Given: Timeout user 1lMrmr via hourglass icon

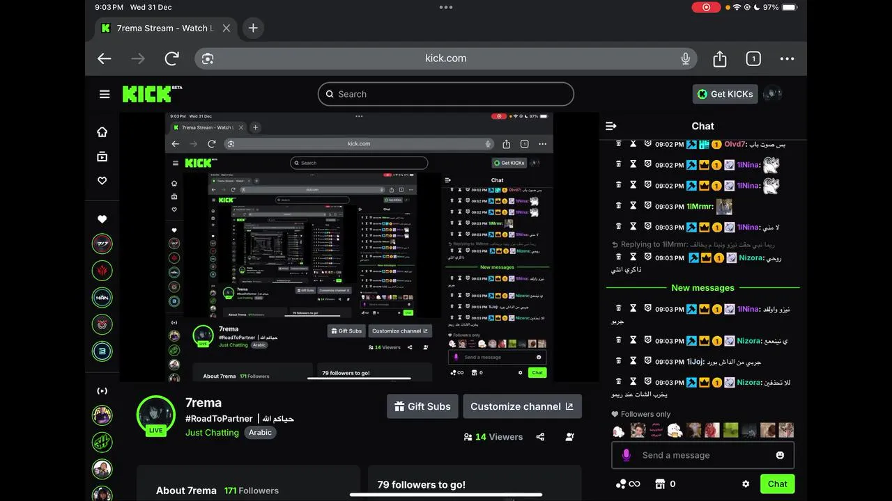Looking at the screenshot, I should coord(633,206).
